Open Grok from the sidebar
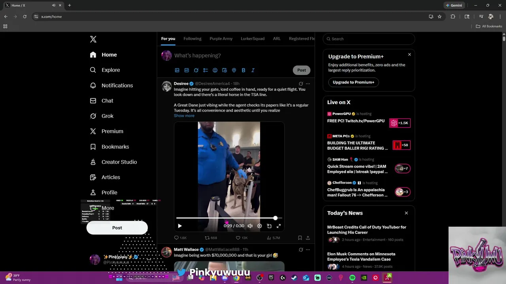Viewport: 506px width, 284px height. (102, 116)
